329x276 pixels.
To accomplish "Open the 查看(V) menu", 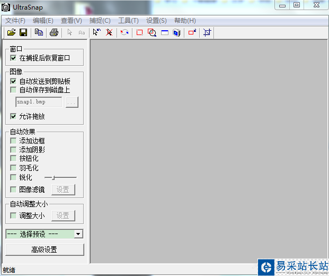I will click(72, 21).
